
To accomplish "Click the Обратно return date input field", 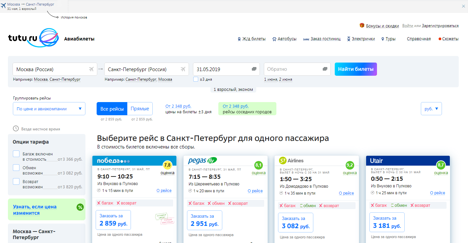I will click(x=297, y=69).
